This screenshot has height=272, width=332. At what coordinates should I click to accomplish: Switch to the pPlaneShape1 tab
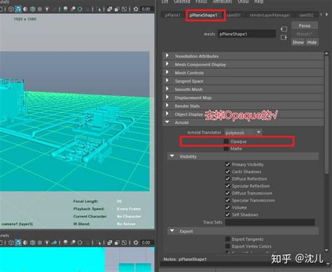pyautogui.click(x=204, y=15)
